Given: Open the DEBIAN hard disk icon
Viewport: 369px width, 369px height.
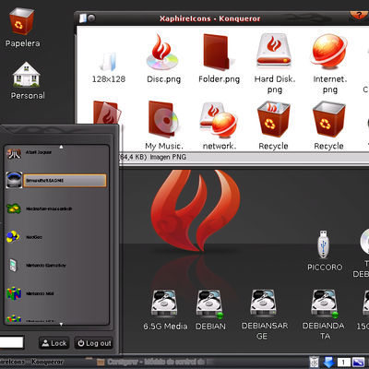Looking at the screenshot, I should click(x=209, y=304).
